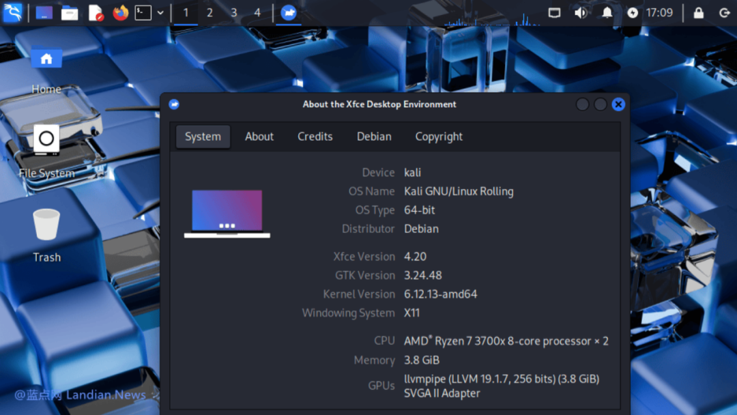Switch to the About tab
The width and height of the screenshot is (737, 415).
click(259, 137)
